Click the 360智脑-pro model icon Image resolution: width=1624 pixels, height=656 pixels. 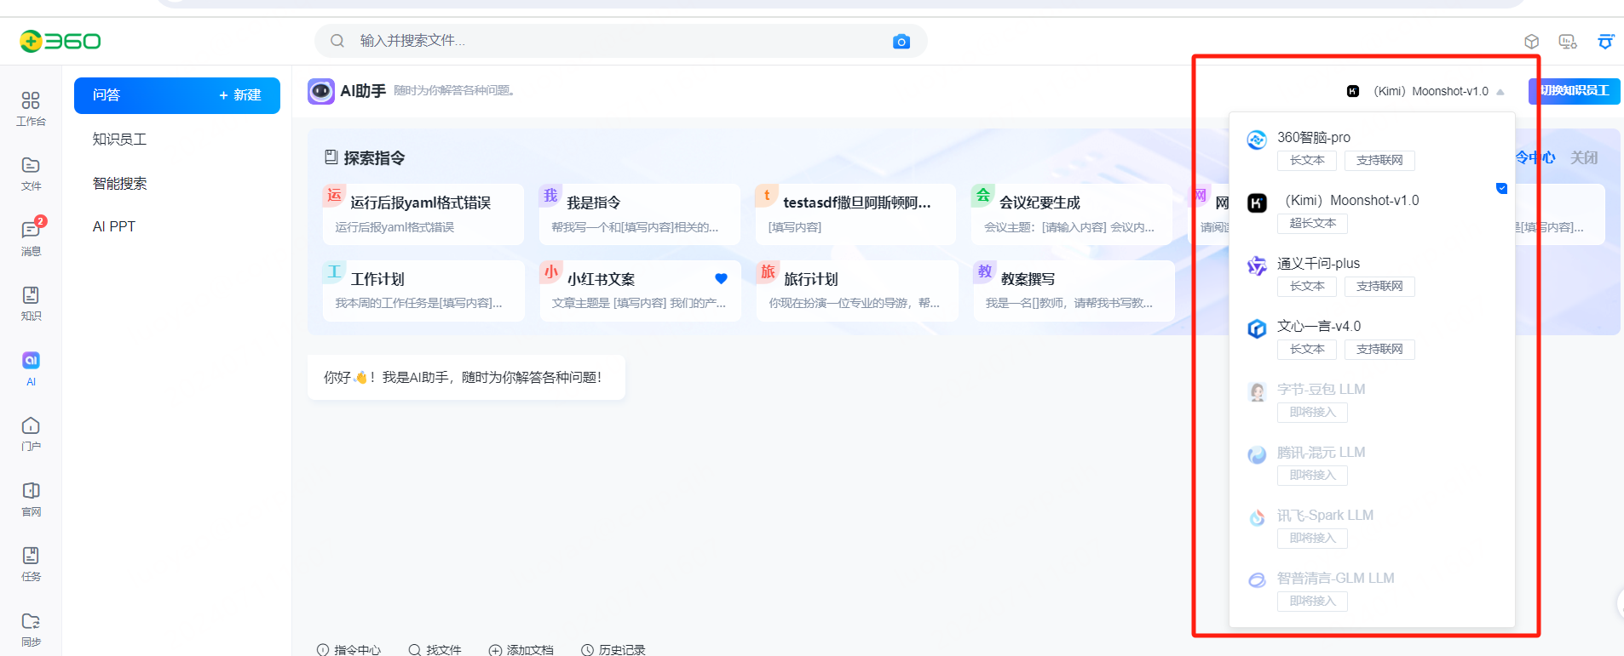(1257, 140)
